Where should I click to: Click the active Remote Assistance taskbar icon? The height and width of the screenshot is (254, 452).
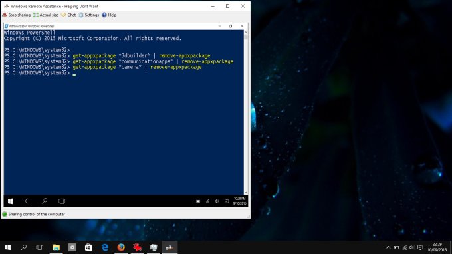pos(169,247)
